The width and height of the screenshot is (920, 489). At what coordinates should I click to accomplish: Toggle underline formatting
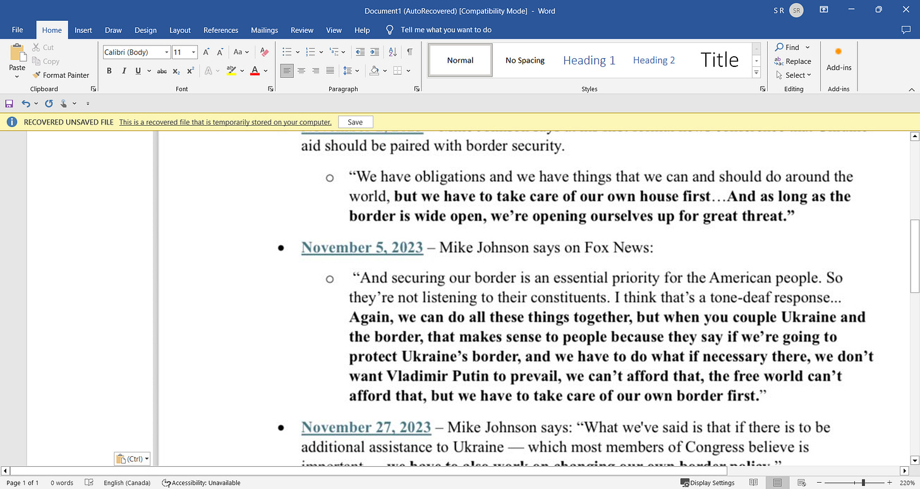(138, 71)
